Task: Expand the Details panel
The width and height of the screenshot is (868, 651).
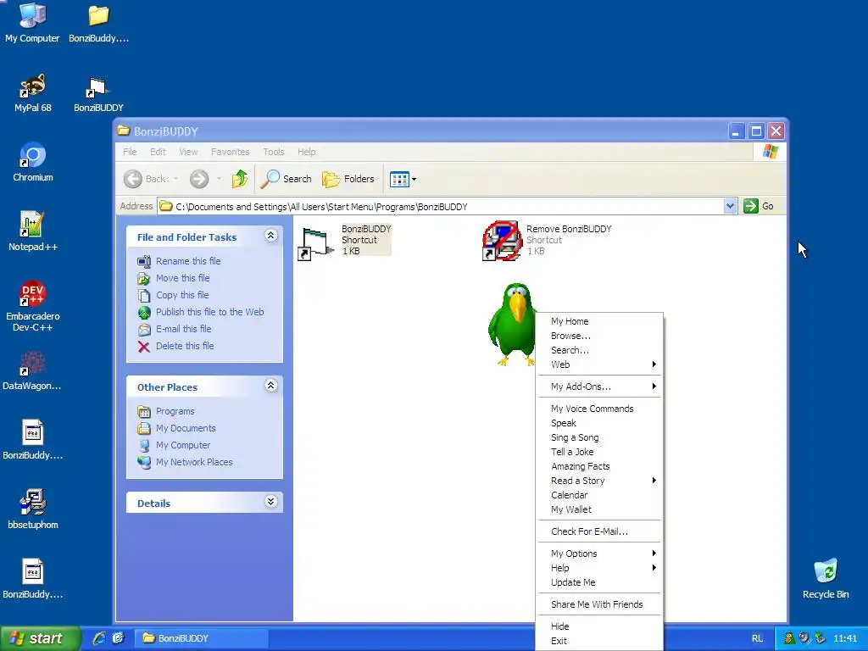Action: [270, 502]
